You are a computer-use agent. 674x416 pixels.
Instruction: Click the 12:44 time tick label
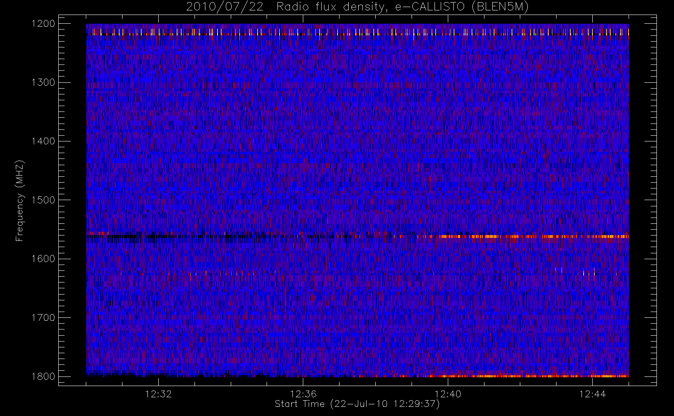pyautogui.click(x=592, y=394)
